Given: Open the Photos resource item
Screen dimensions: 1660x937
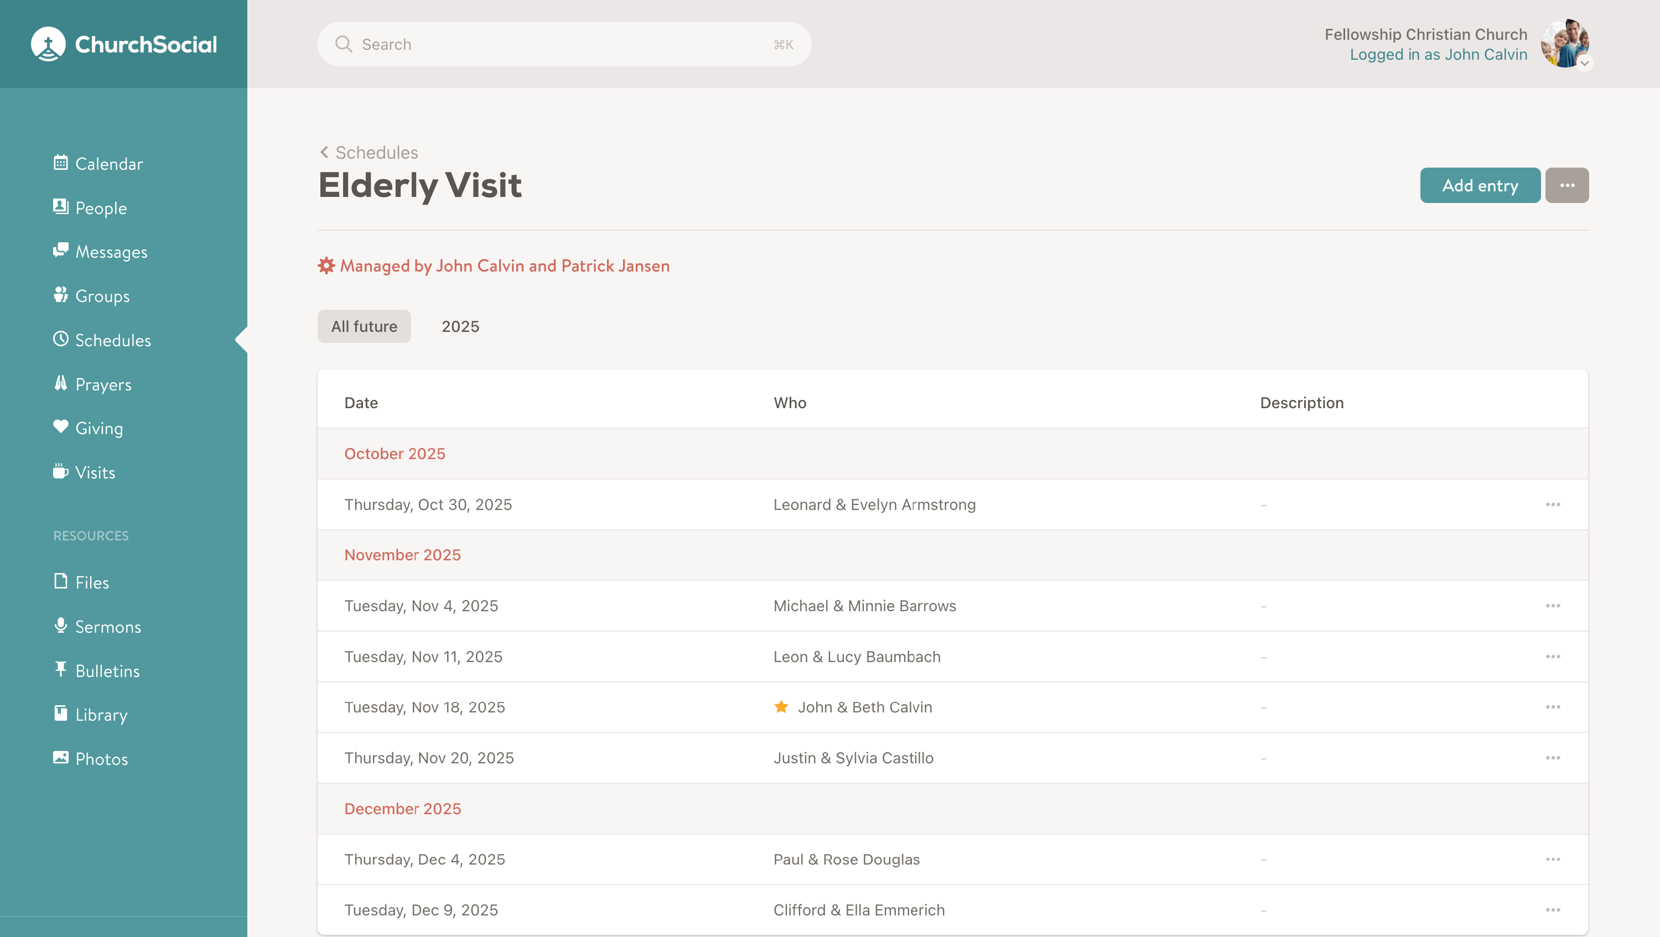Looking at the screenshot, I should (101, 758).
